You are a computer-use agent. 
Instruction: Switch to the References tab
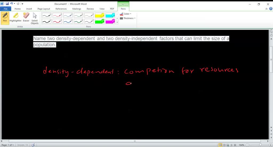click(x=61, y=9)
